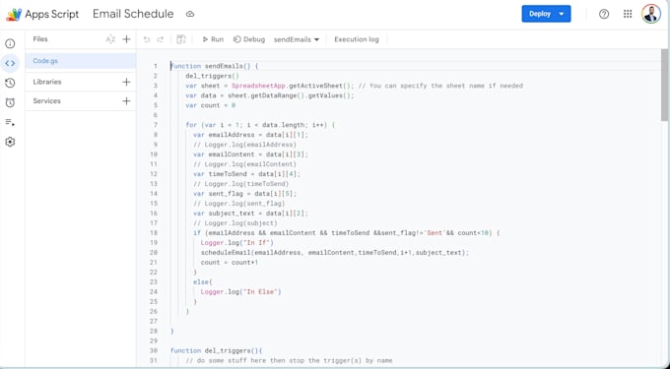
Task: Click 'var count = 0' on line 5
Action: pos(210,105)
